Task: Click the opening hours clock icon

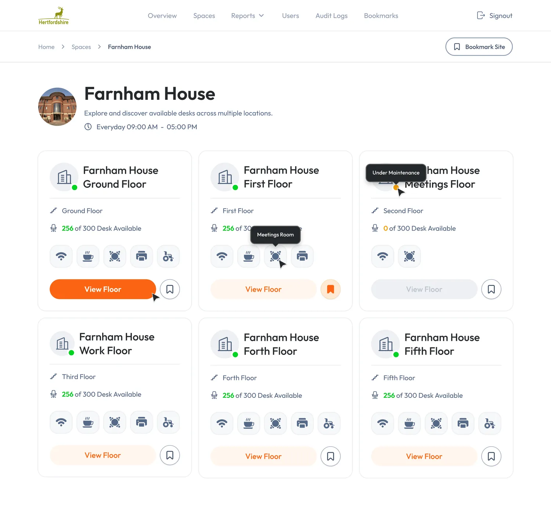Action: tap(88, 127)
